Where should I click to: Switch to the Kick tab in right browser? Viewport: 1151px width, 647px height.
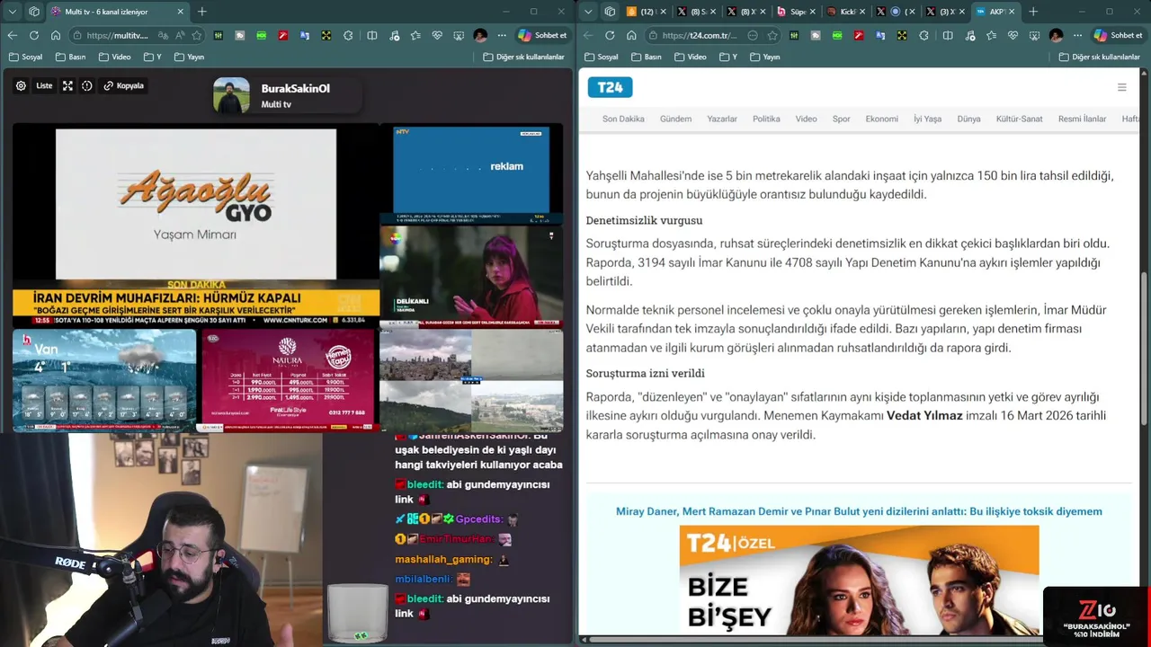click(846, 12)
